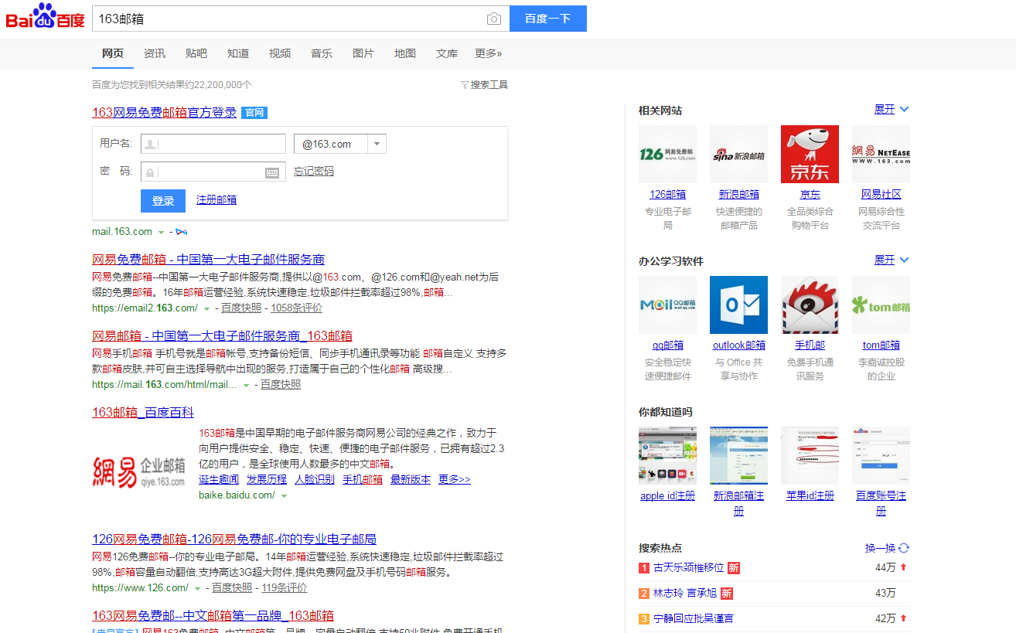Open the apple id注册 screenshot thumbnail
Viewport: 1016px width, 633px height.
pyautogui.click(x=667, y=455)
